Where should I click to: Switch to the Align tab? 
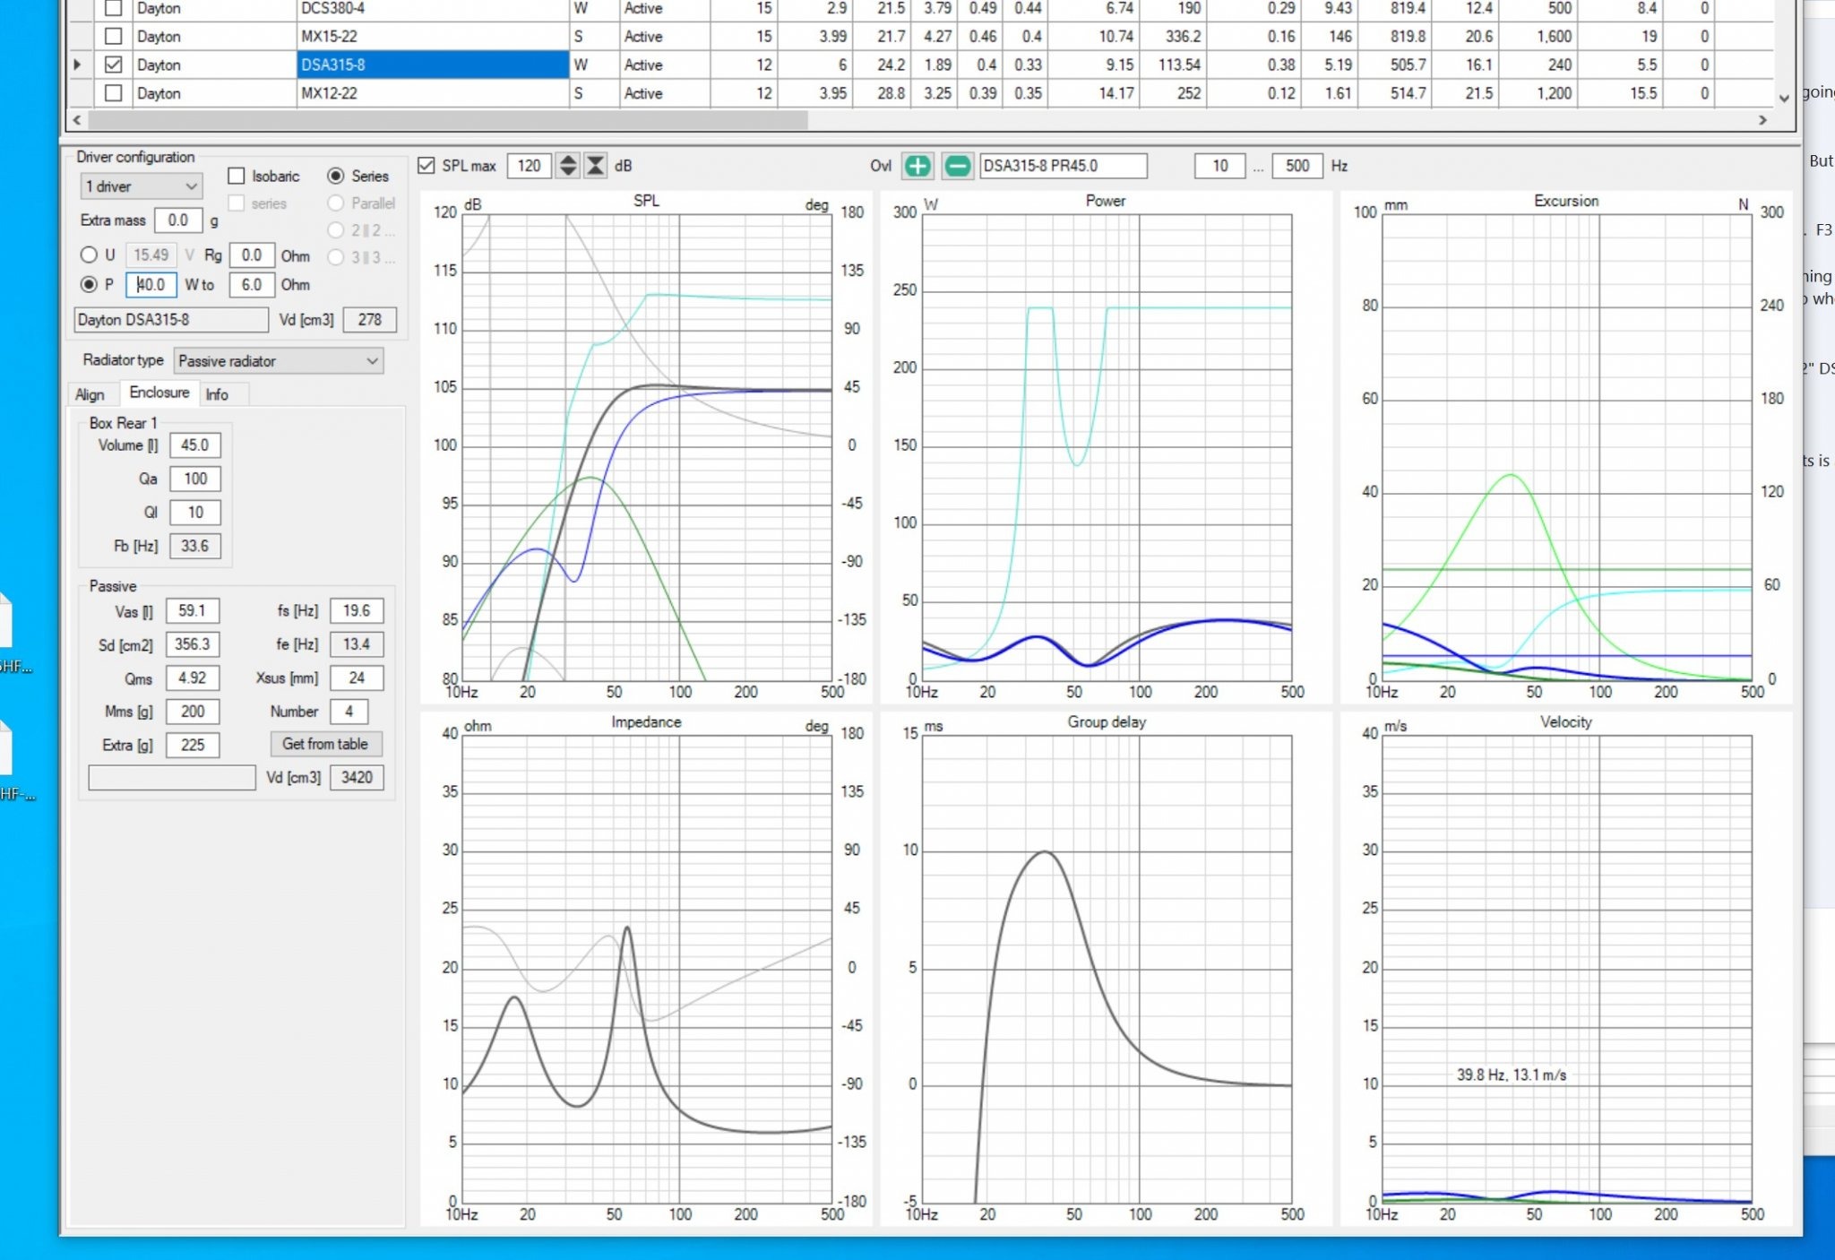(90, 394)
